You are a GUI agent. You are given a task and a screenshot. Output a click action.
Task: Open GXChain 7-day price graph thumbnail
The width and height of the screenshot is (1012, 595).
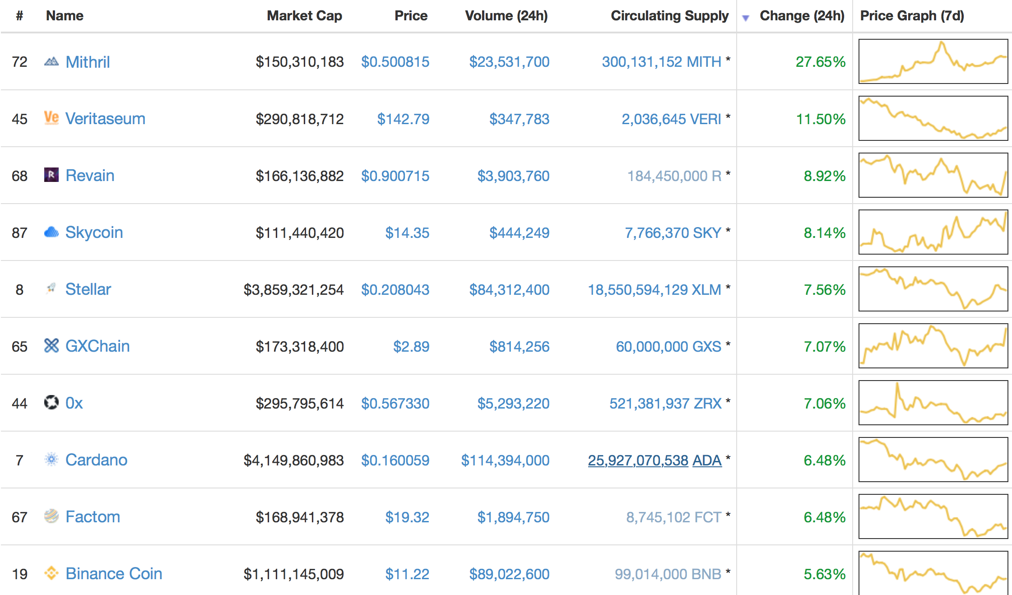(x=933, y=345)
